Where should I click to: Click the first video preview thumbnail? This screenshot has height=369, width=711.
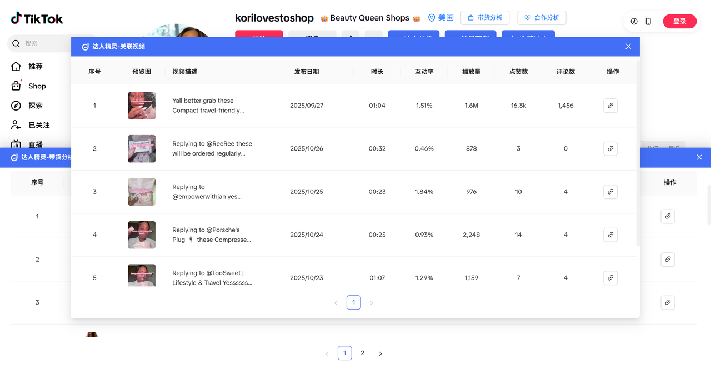[142, 106]
